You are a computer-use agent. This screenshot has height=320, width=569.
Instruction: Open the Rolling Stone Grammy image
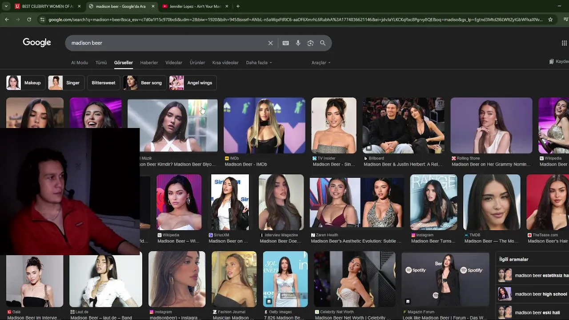point(491,125)
